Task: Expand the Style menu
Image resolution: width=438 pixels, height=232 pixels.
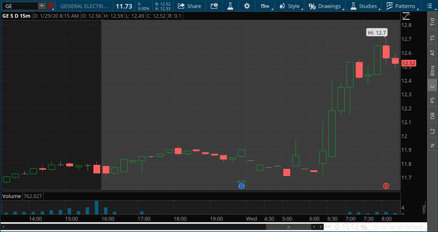Action: (290, 6)
